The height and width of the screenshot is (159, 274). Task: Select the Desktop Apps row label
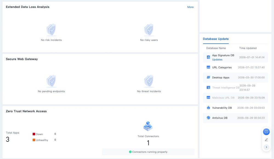click(x=221, y=77)
